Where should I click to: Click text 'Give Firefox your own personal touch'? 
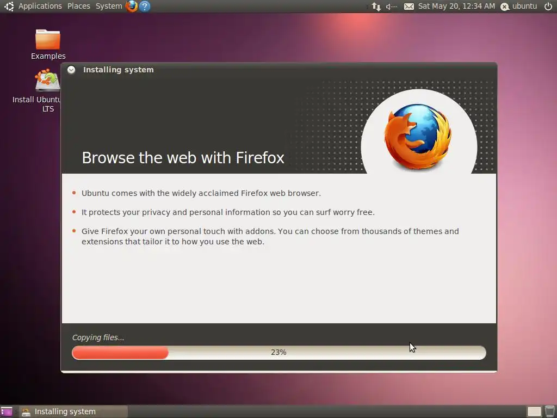[270, 236]
